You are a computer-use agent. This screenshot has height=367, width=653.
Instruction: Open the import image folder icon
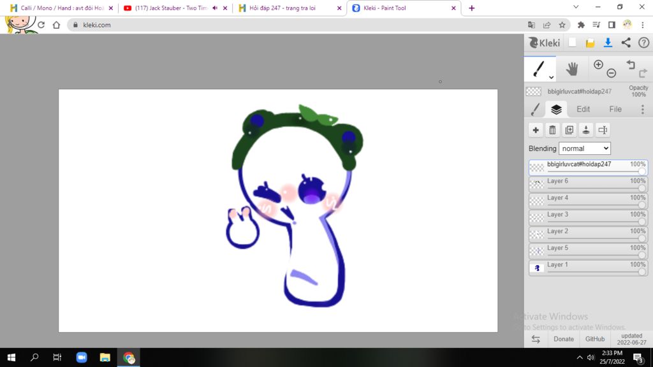tap(590, 43)
